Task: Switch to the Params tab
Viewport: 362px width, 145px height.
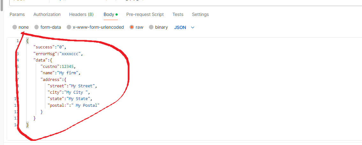Action: click(x=17, y=14)
